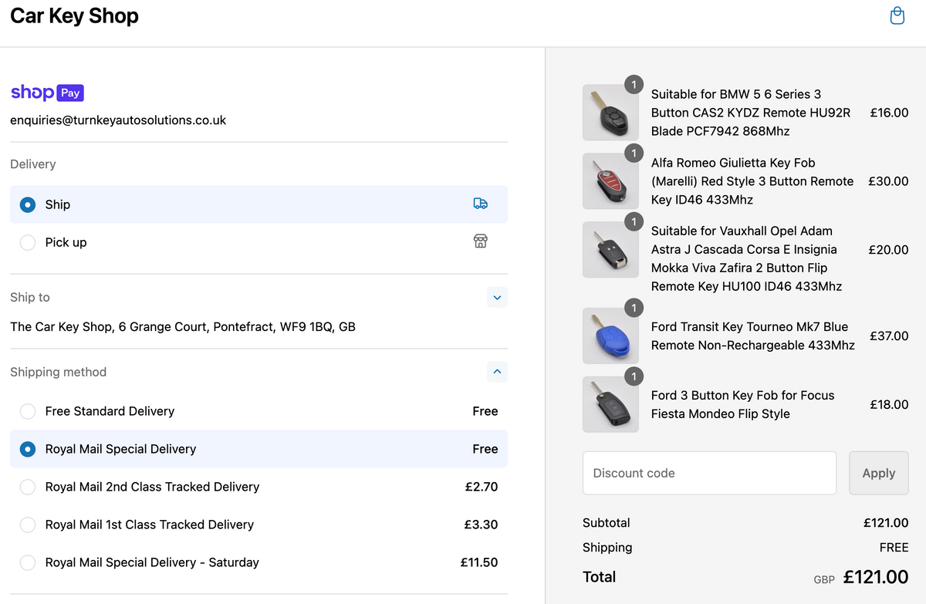Click the Subtotal £121.00 amount
Screen dimensions: 926x604
coord(886,523)
